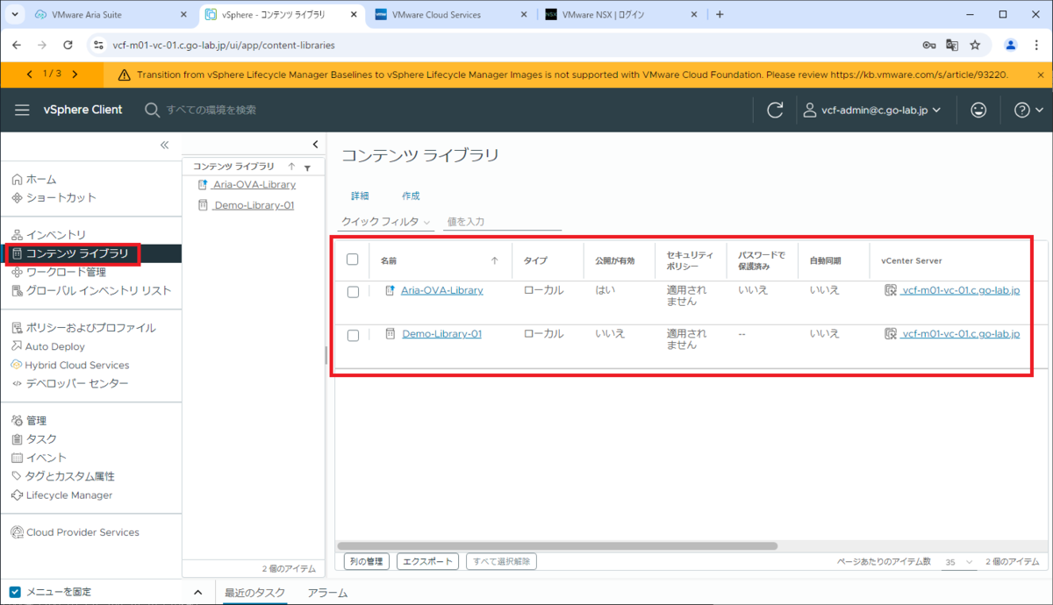1053x605 pixels.
Task: Click the browser reload button
Action: click(x=68, y=45)
